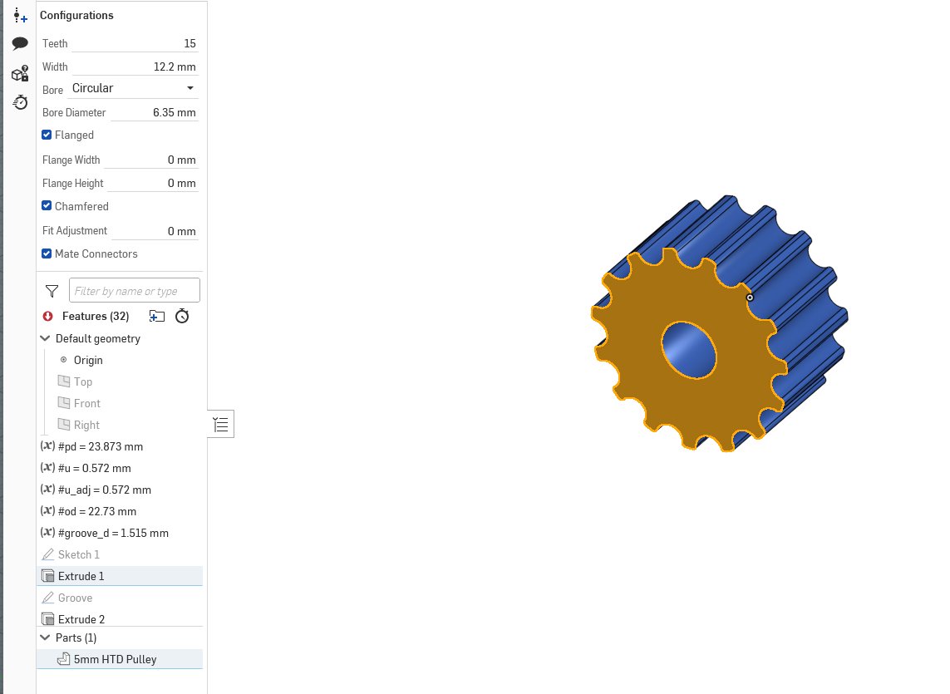Viewport: 950px width, 694px height.
Task: Select the '#pd = 23.873 mm' variable
Action: click(x=101, y=446)
